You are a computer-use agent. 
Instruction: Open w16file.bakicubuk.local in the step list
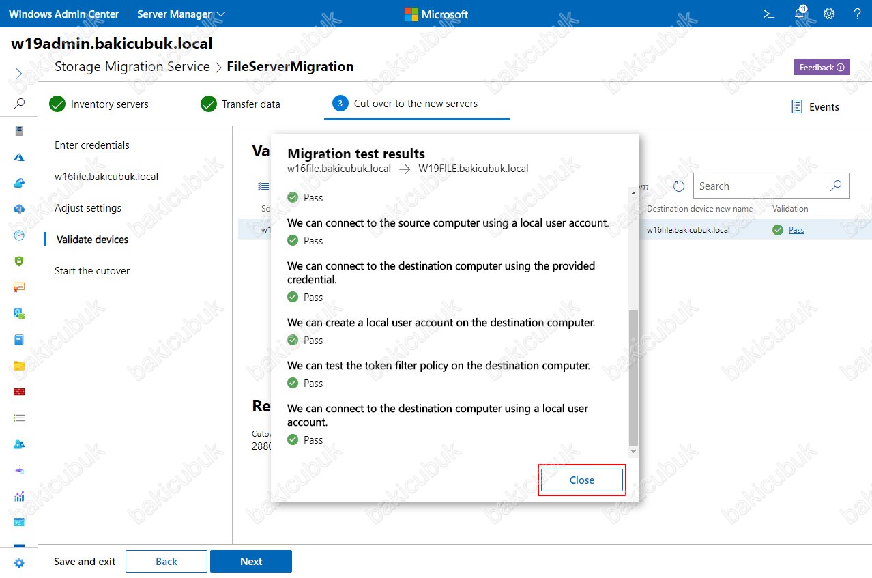point(106,177)
